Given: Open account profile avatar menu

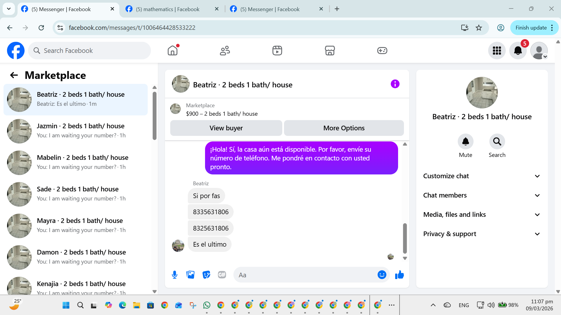Looking at the screenshot, I should (x=539, y=51).
